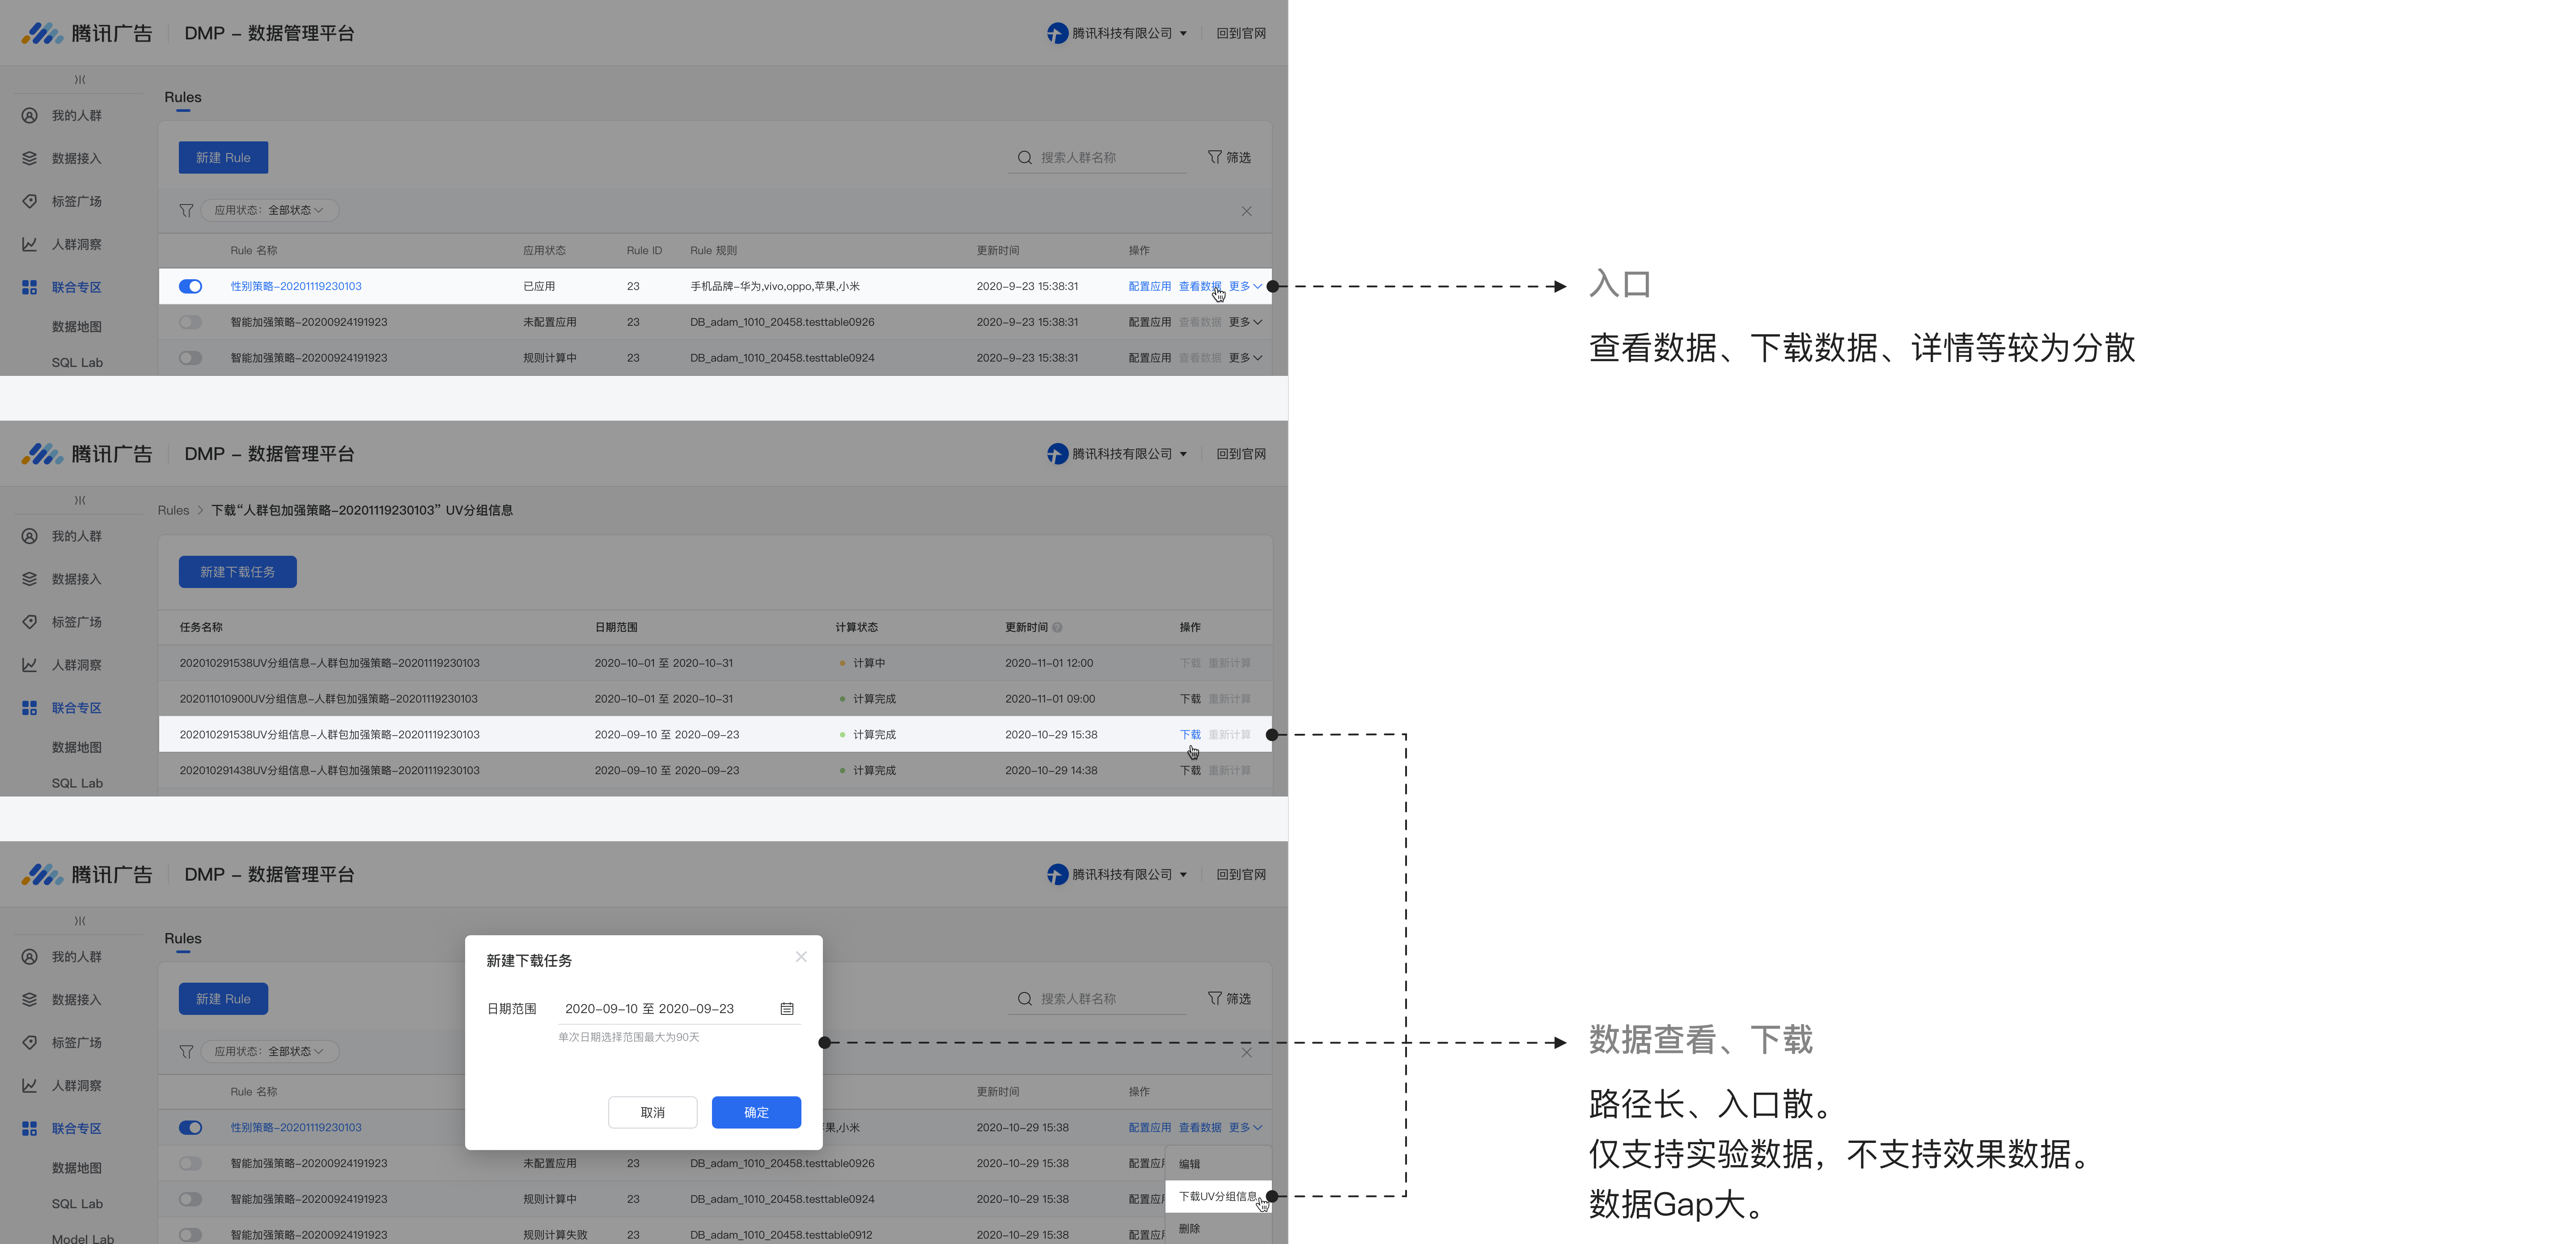Image resolution: width=2576 pixels, height=1244 pixels.
Task: Select 下载UV分组信息 from the 更多 menu
Action: 1217,1197
